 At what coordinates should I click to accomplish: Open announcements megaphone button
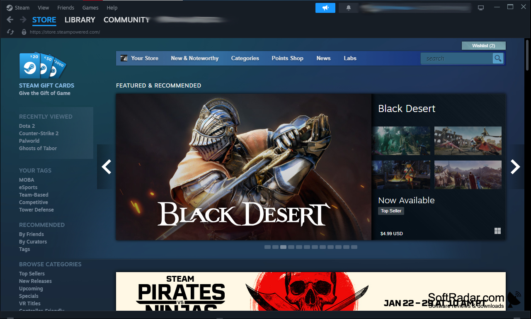coord(325,8)
